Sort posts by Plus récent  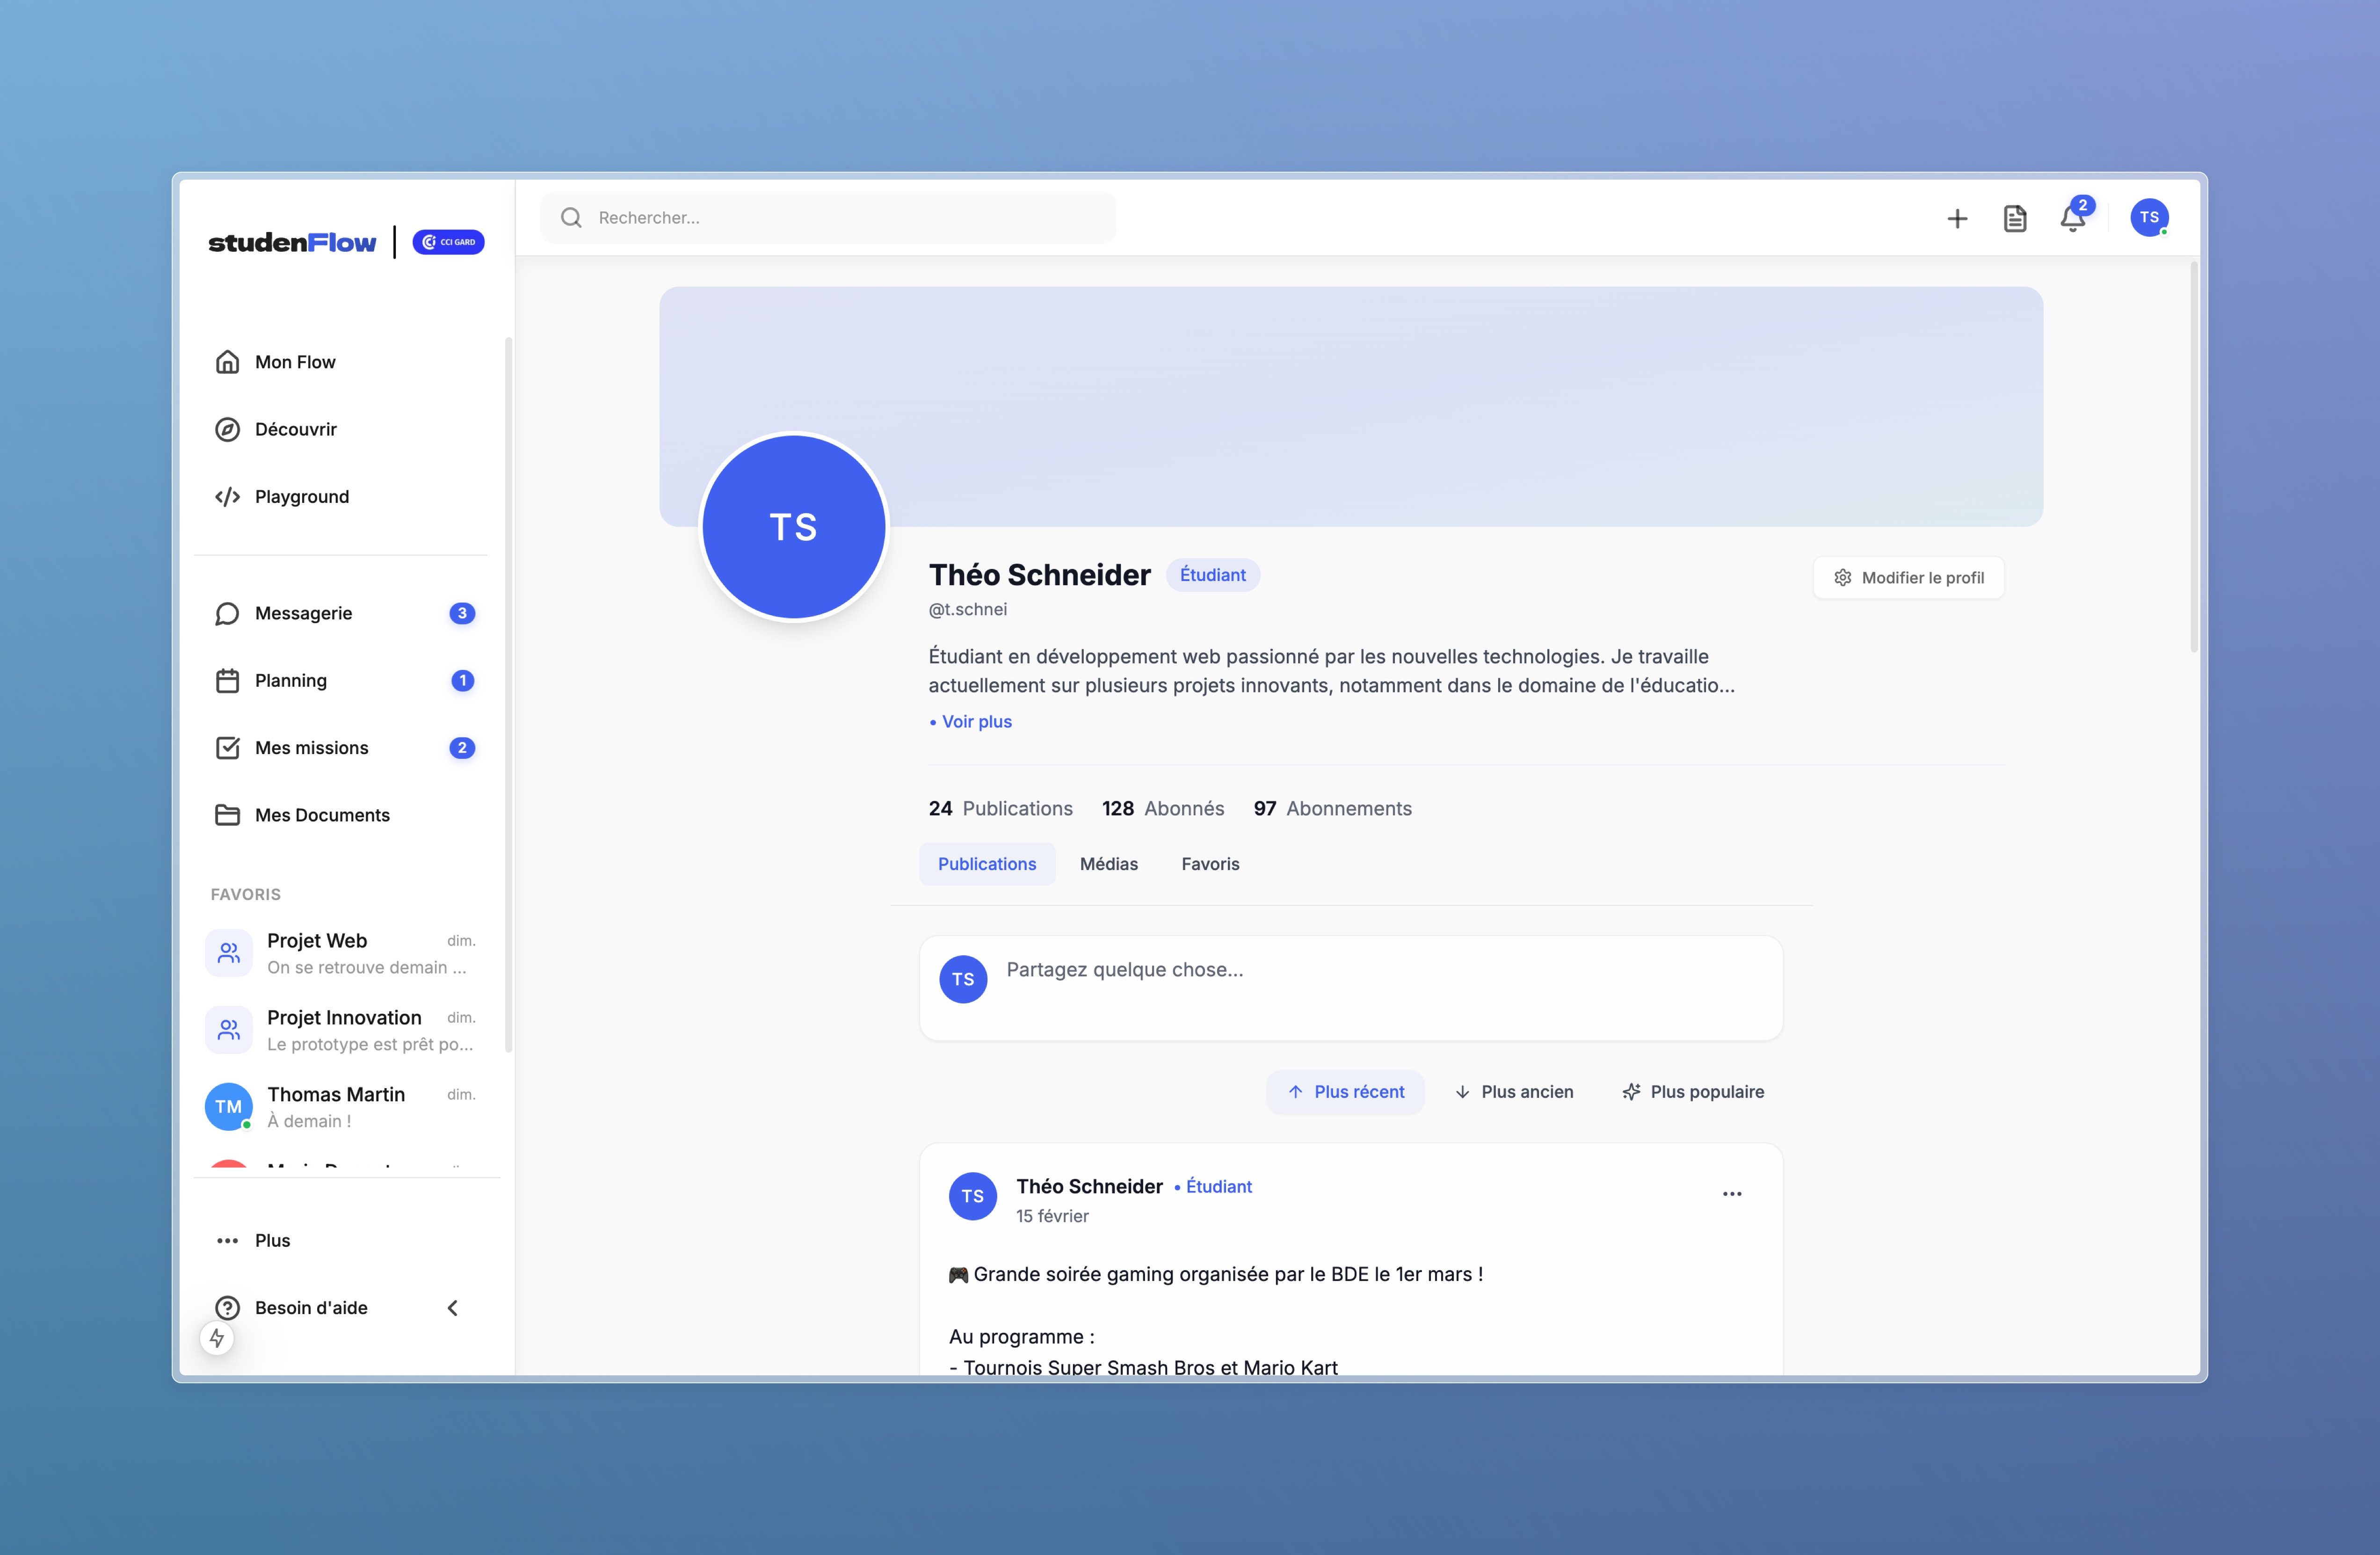tap(1345, 1092)
